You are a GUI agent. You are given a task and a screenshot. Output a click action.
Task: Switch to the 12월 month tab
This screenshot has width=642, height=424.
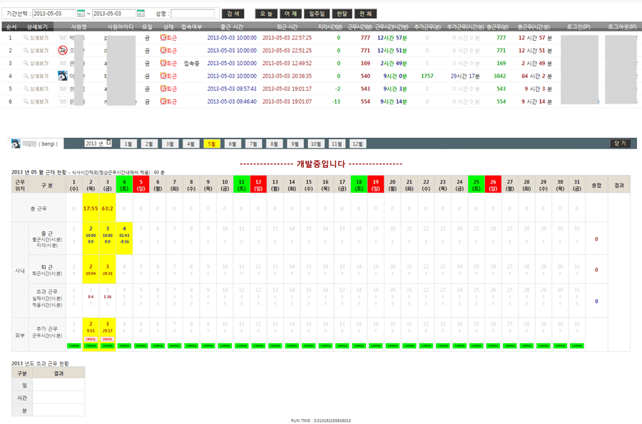tap(358, 143)
